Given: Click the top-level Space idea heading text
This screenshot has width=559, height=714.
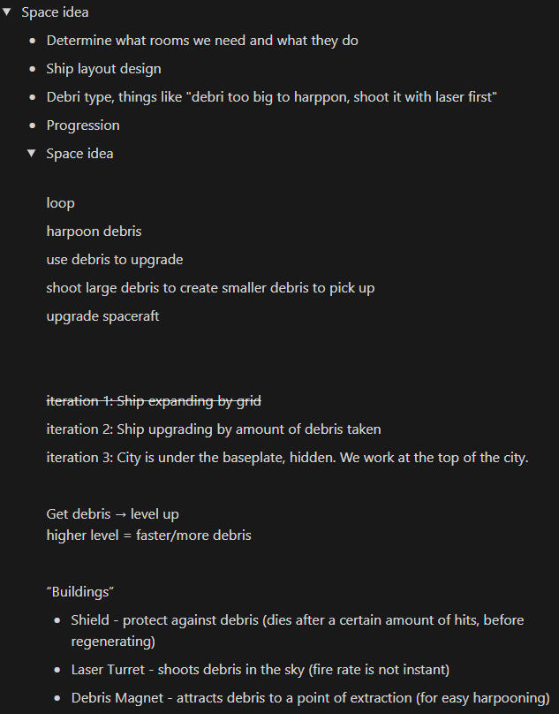Looking at the screenshot, I should click(55, 12).
